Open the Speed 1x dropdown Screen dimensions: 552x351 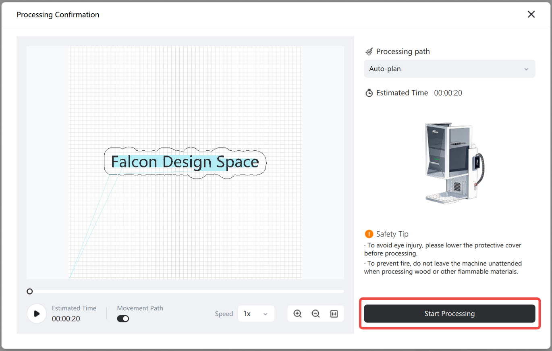pos(256,314)
